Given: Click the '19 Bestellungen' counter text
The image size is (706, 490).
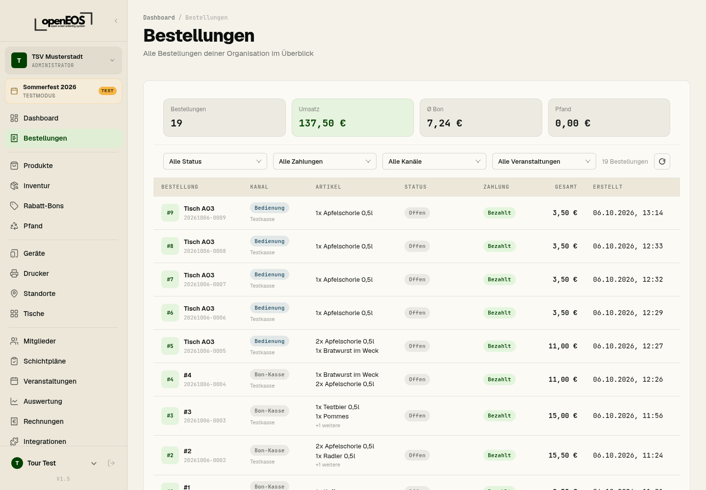Looking at the screenshot, I should pos(625,161).
